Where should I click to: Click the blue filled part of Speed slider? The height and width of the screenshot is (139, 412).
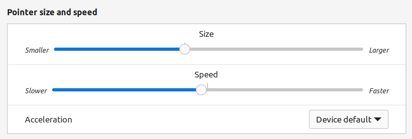[x=124, y=90]
